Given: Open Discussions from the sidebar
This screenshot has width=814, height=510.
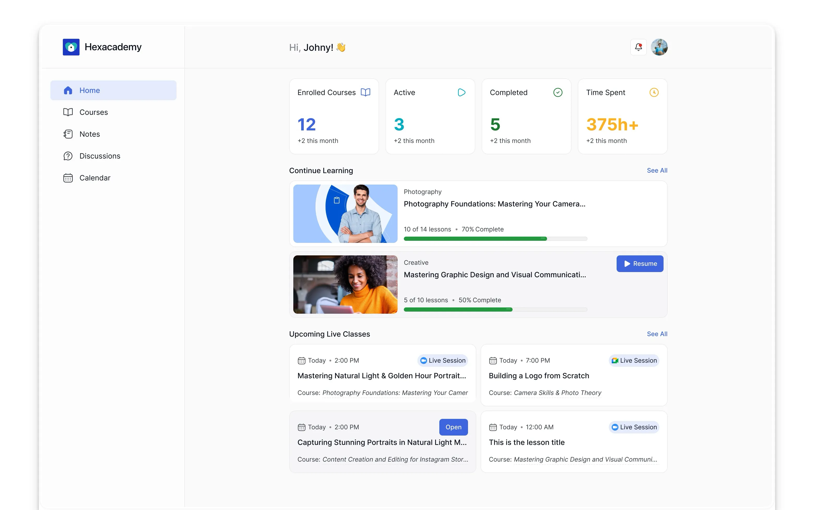Looking at the screenshot, I should point(113,156).
